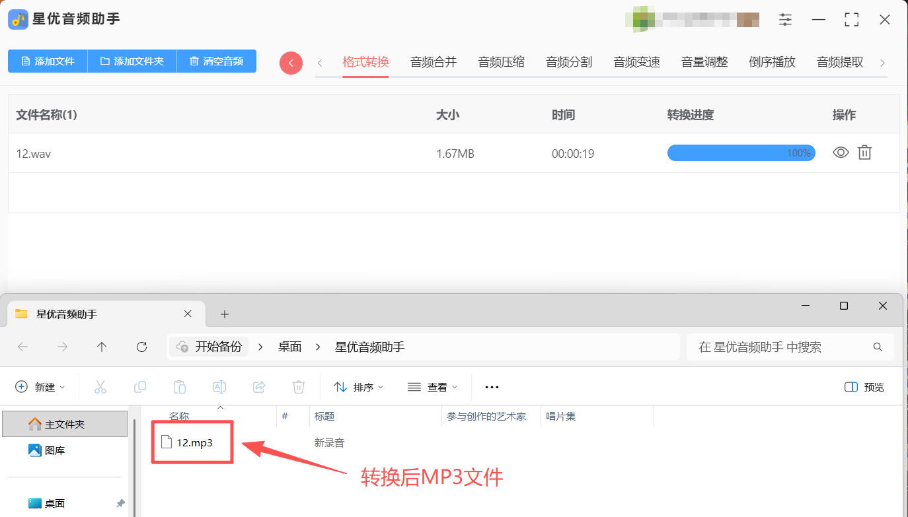
Task: Click 开始备份 in the address bar
Action: (x=209, y=347)
